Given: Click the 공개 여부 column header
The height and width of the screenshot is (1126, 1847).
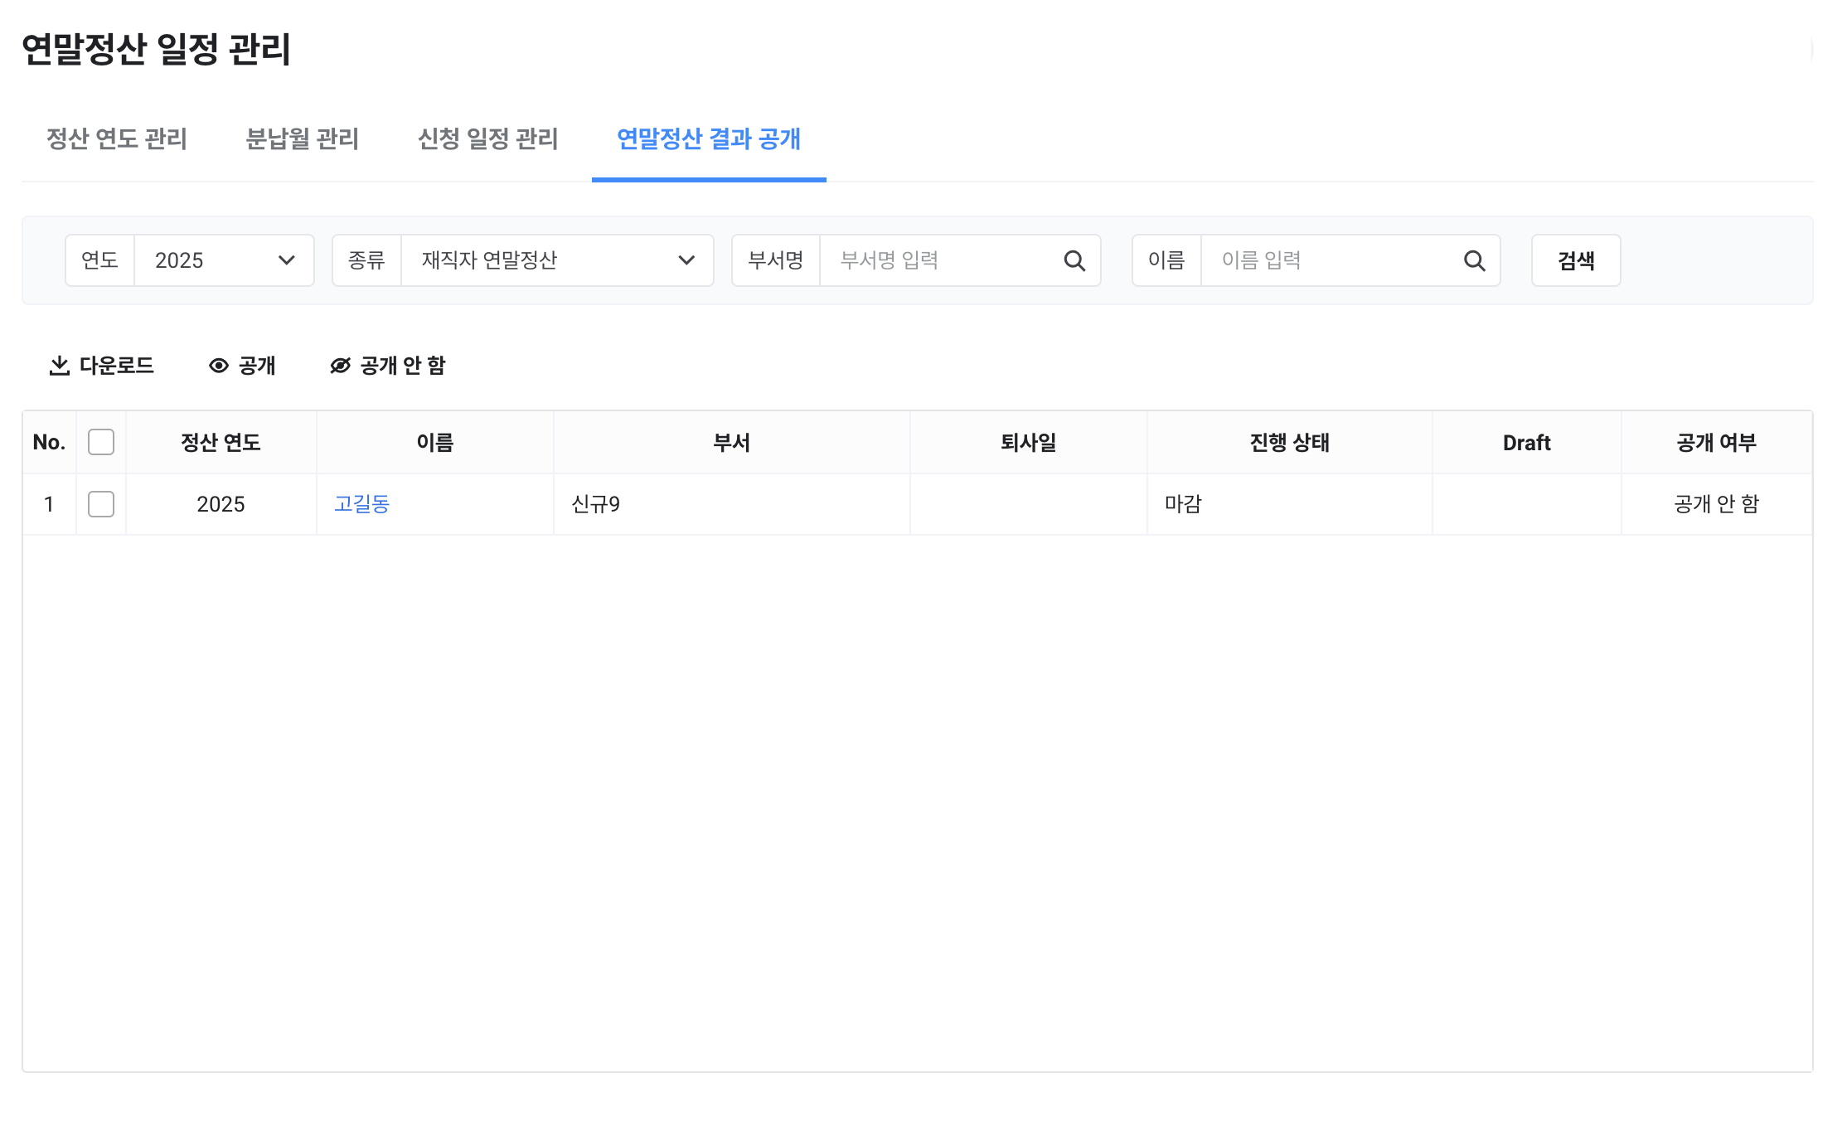Looking at the screenshot, I should pos(1716,443).
